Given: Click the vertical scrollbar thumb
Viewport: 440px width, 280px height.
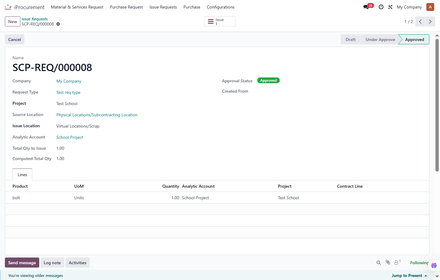Looking at the screenshot, I should [437, 105].
